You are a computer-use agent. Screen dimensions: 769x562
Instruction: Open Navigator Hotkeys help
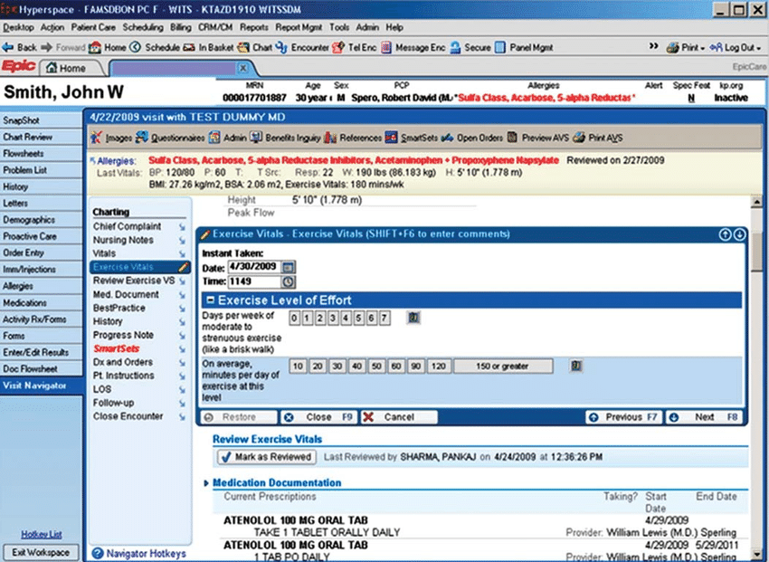(x=139, y=554)
